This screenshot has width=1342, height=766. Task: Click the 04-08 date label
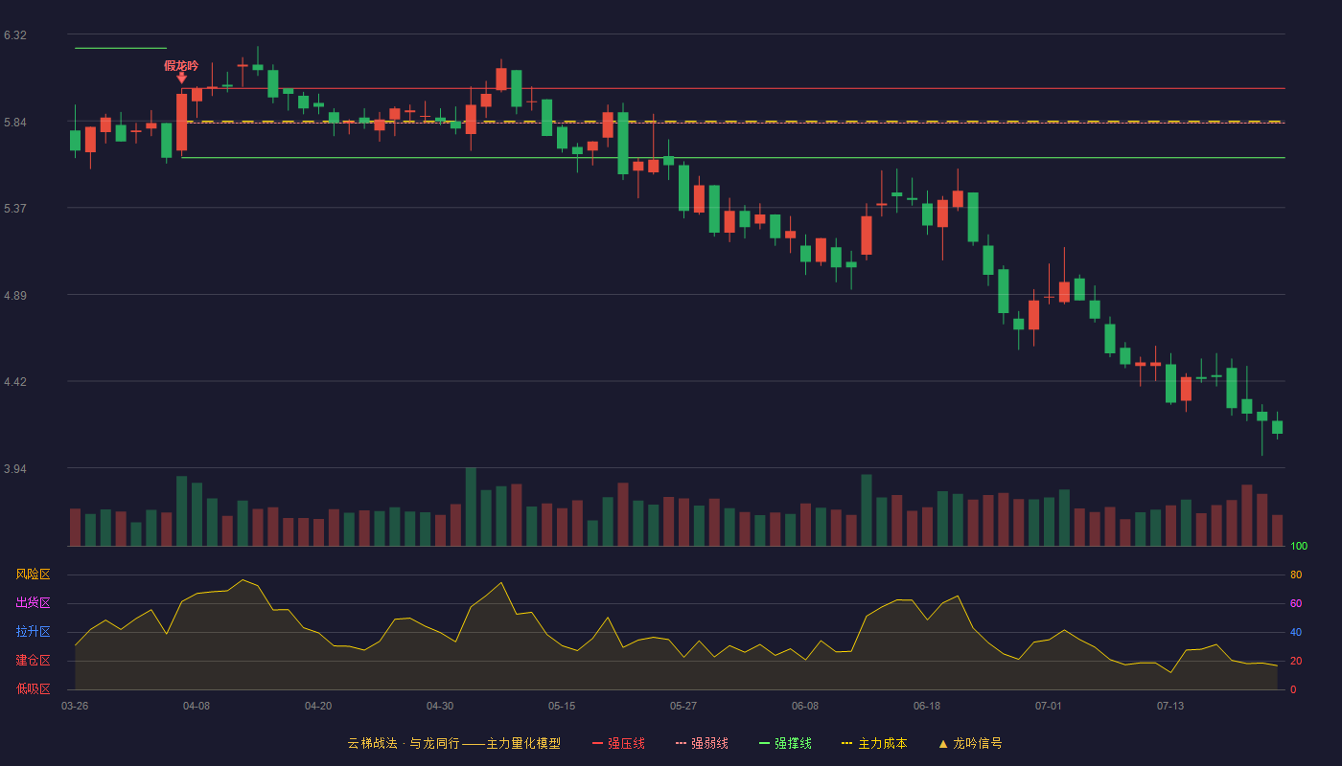coord(197,706)
